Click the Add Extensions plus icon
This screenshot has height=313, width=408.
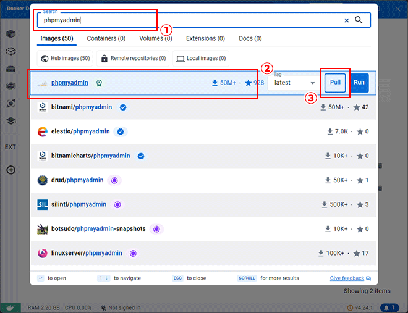coord(11,170)
